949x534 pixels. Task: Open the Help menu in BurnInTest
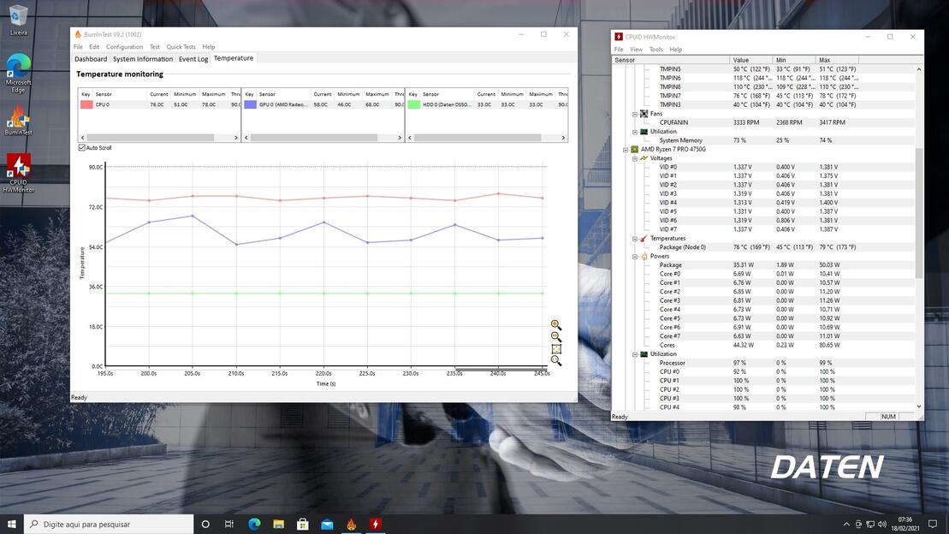pos(209,46)
